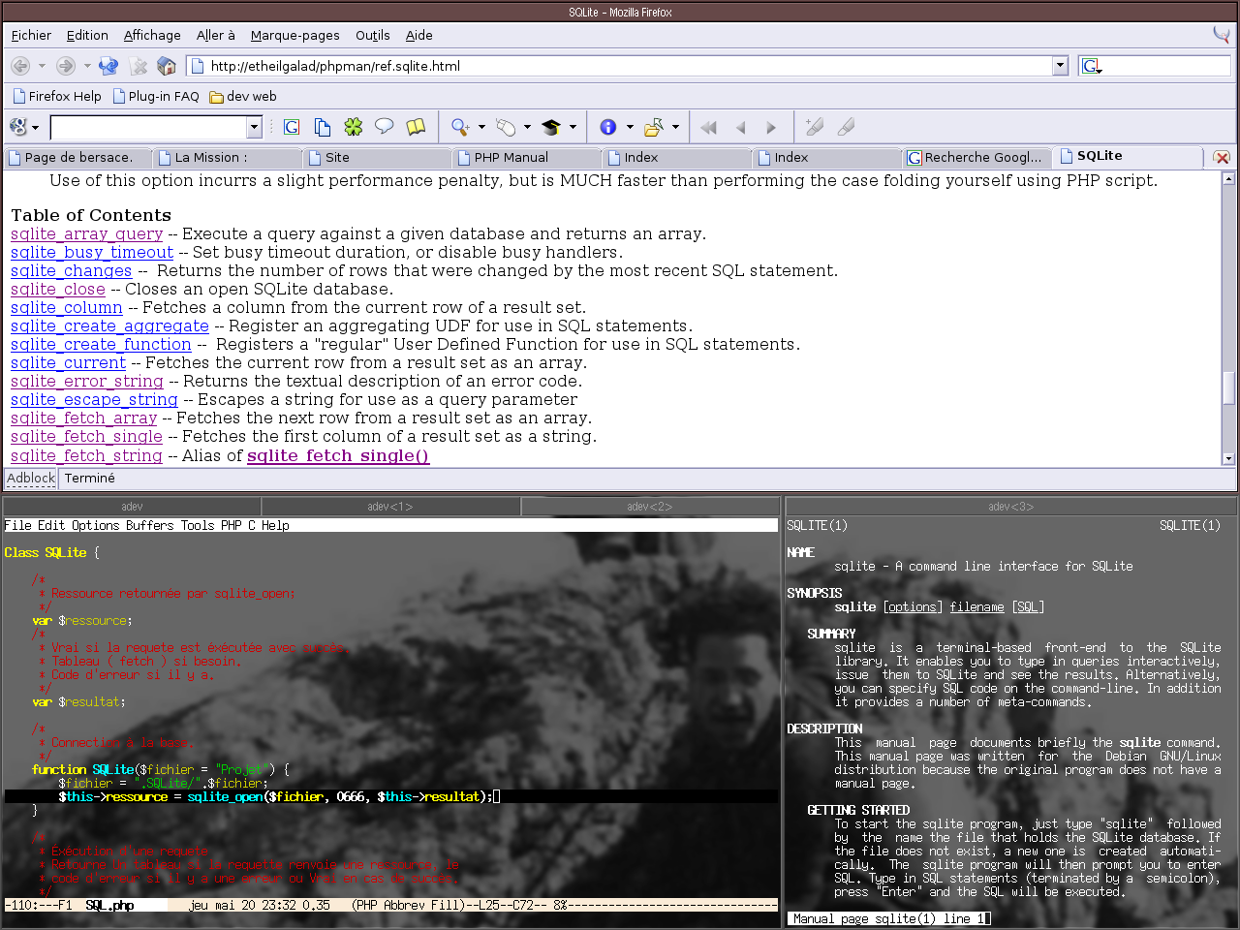Open the PHP menu in Emacs

(231, 525)
